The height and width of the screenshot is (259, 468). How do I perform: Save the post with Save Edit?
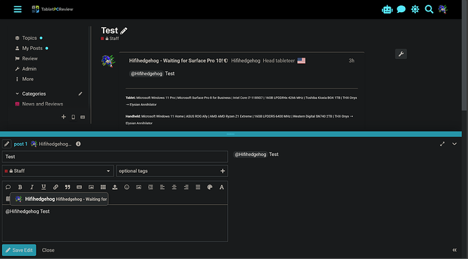(19, 250)
